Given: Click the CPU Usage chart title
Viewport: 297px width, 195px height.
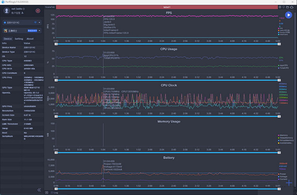Looking at the screenshot, I should tap(169, 49).
